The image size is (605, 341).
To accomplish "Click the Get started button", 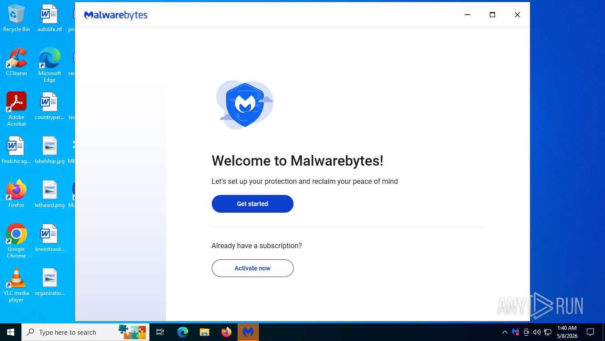I will (x=252, y=204).
